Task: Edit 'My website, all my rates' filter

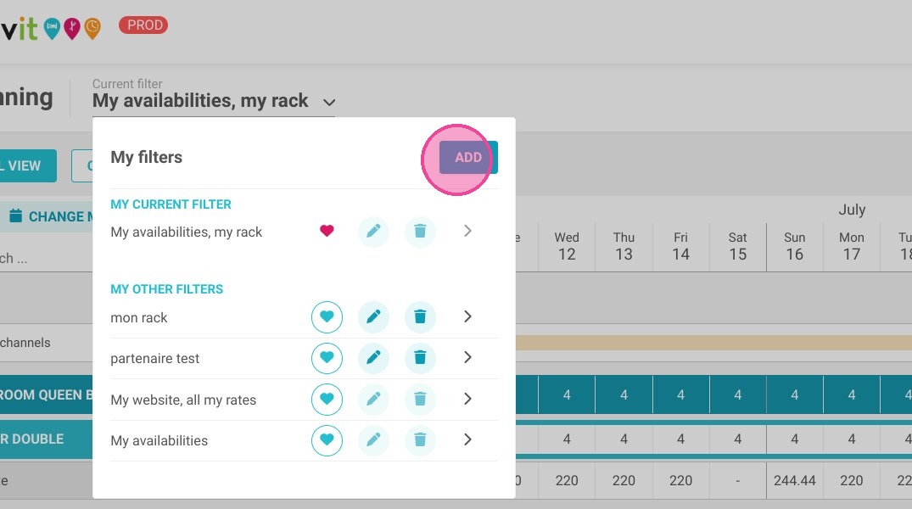Action: click(373, 399)
